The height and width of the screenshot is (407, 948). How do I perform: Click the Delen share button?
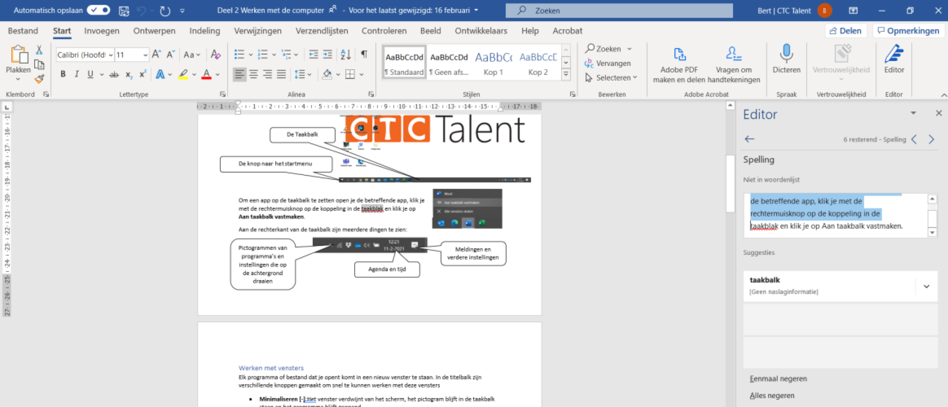point(845,31)
